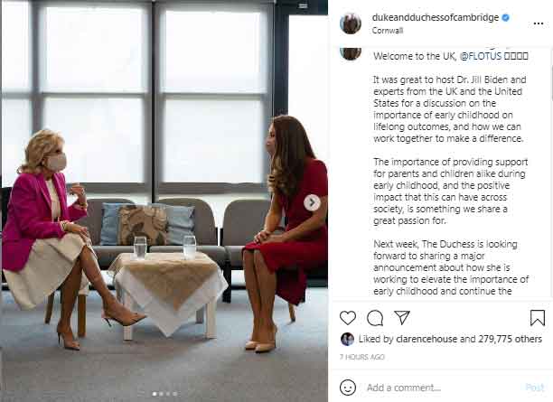This screenshot has height=402, width=553.
Task: Click the @FLOTUS mention link
Action: [x=481, y=56]
